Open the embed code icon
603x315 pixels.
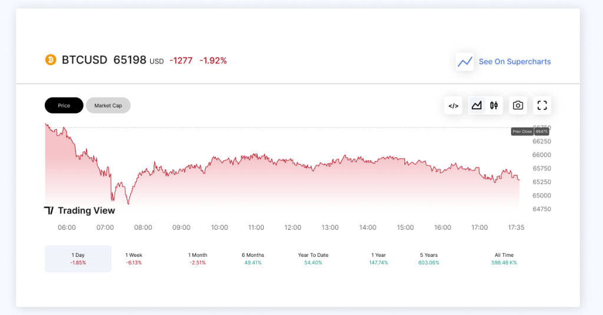coord(453,106)
